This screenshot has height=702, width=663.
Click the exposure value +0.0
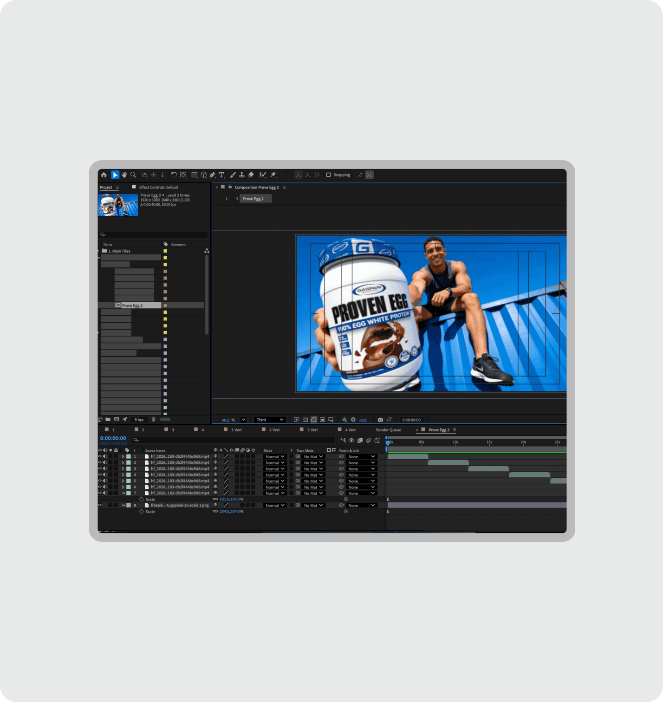click(x=363, y=420)
